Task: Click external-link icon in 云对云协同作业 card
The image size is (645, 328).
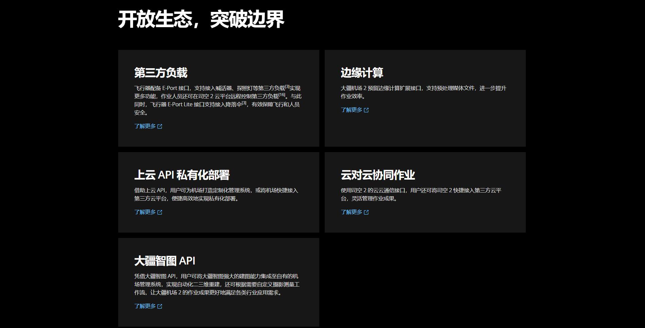Action: [366, 213]
